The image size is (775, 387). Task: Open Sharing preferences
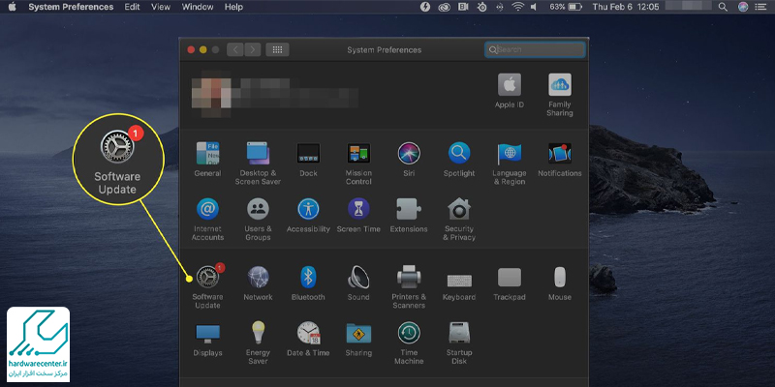[358, 340]
